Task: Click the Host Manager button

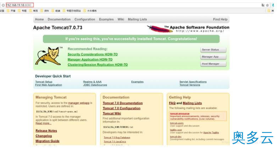Action: point(213,64)
